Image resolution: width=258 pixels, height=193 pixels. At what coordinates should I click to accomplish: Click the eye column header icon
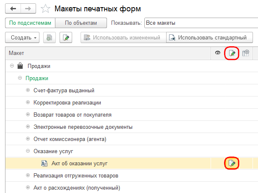[x=218, y=53]
